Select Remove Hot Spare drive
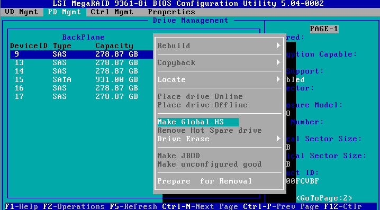Image resolution: width=380 pixels, height=210 pixels. pos(210,130)
